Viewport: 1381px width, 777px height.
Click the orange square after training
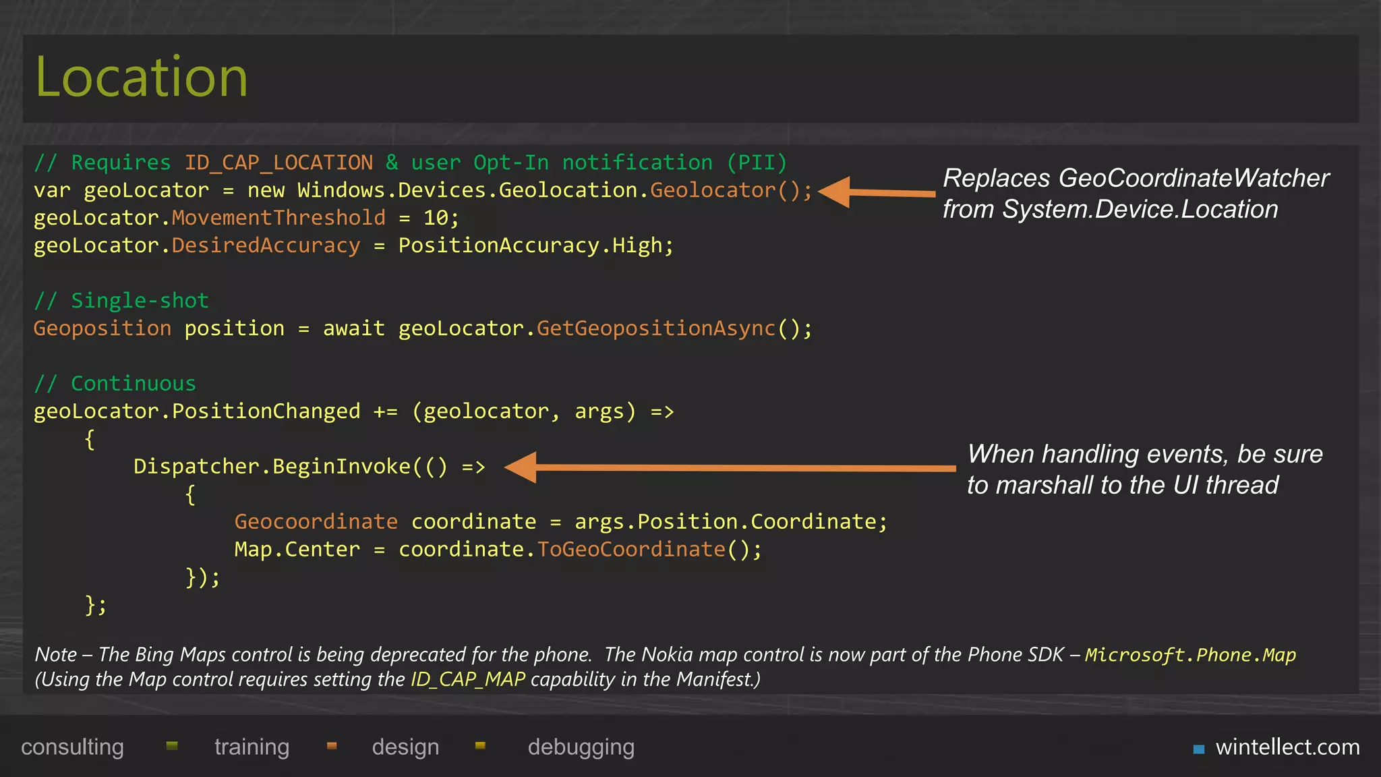[332, 746]
